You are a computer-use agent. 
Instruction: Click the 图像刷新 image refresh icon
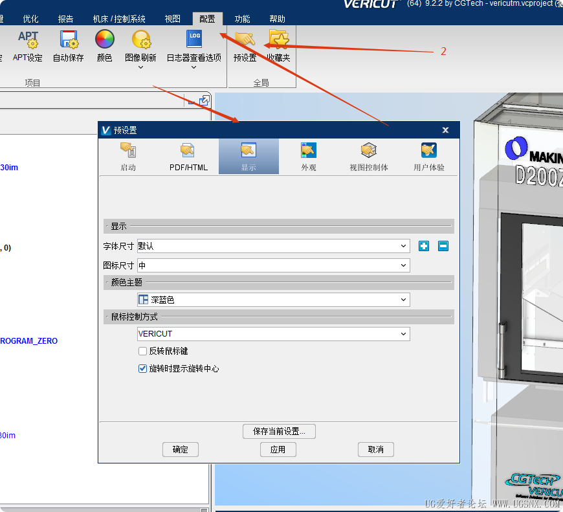(x=141, y=39)
